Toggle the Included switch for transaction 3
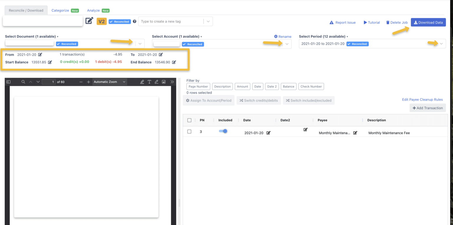Image resolution: width=453 pixels, height=225 pixels. (223, 131)
